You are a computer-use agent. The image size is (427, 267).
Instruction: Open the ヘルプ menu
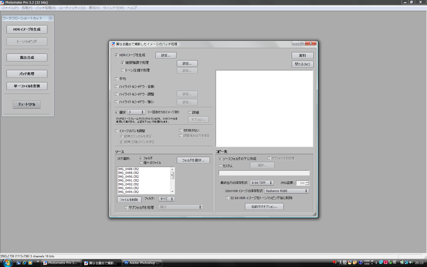pyautogui.click(x=132, y=8)
